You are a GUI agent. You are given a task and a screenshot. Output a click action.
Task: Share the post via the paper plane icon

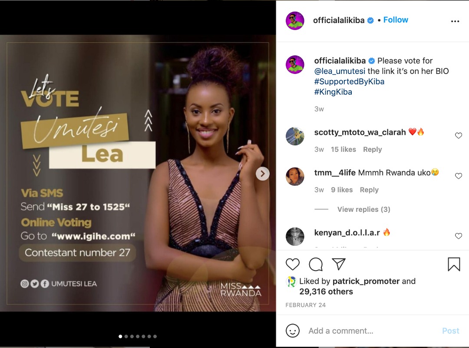coord(339,264)
